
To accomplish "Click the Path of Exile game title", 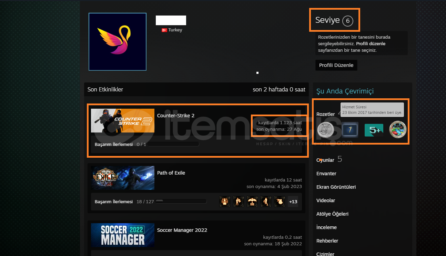I will [x=171, y=173].
